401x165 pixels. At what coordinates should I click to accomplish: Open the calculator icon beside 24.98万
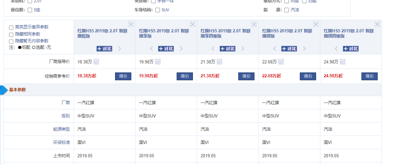343,62
